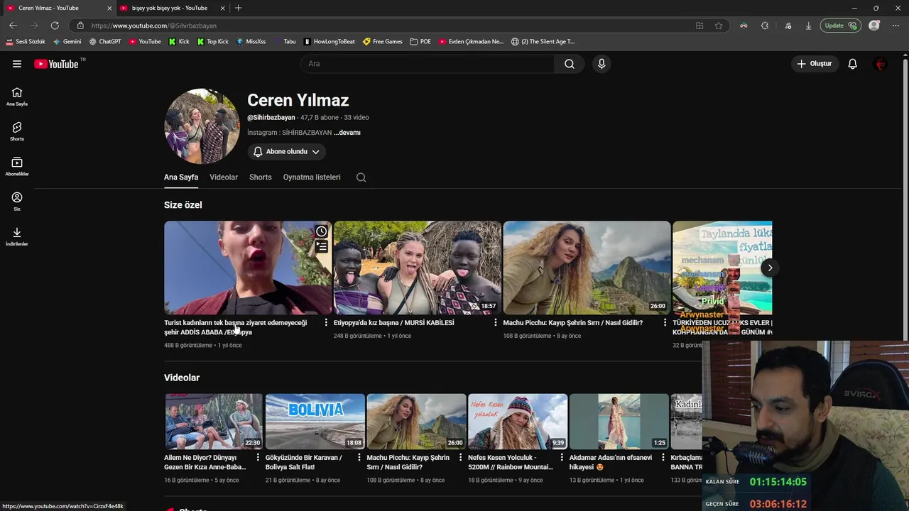Open a new browser tab

(238, 8)
